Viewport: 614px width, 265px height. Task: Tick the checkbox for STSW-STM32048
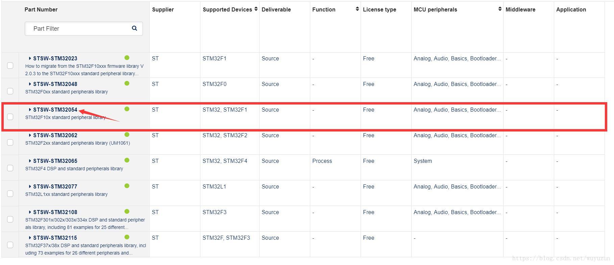[10, 91]
